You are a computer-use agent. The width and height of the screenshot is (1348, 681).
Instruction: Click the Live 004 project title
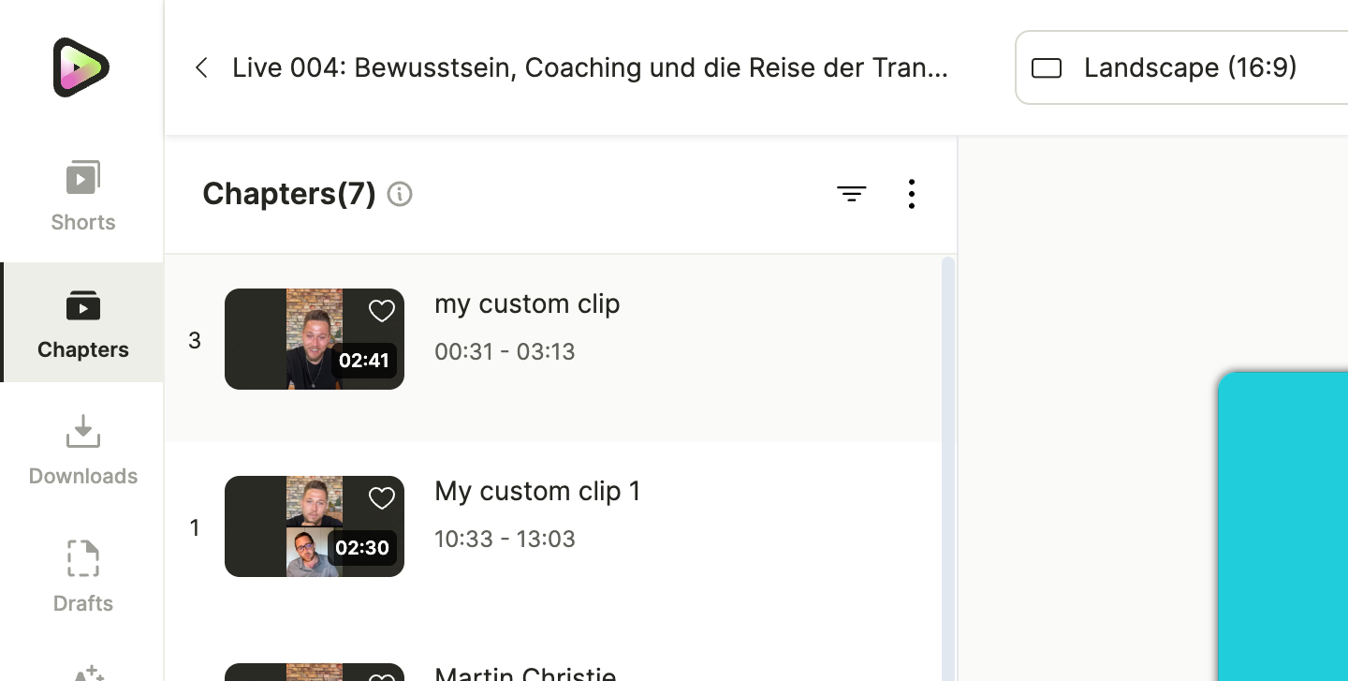pyautogui.click(x=591, y=67)
